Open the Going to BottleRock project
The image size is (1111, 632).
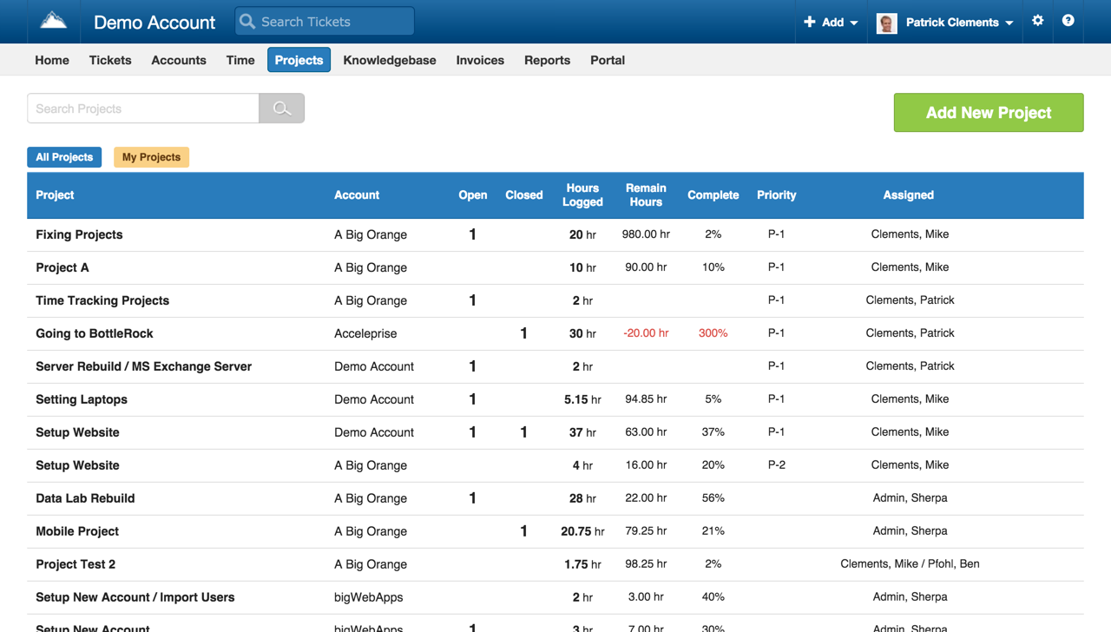point(95,333)
